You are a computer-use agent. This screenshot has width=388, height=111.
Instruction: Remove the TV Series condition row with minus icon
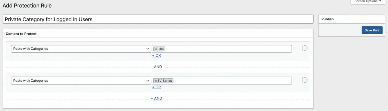(305, 80)
